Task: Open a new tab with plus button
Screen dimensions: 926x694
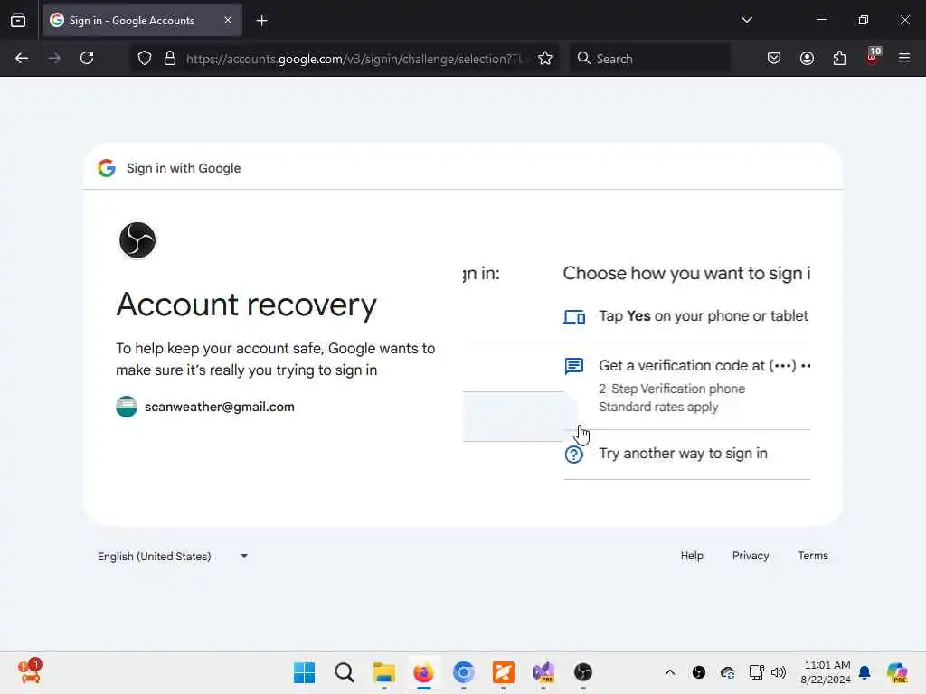Action: coord(261,21)
